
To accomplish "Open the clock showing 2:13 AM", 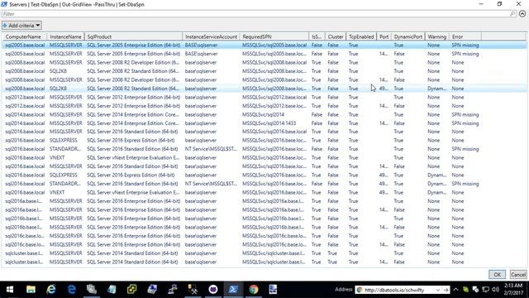I will (x=513, y=290).
